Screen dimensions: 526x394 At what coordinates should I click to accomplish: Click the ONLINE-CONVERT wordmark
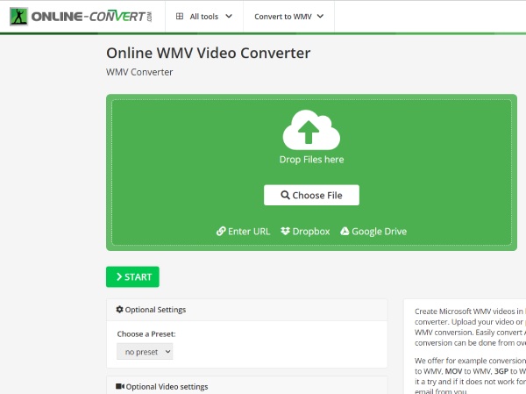[91, 17]
